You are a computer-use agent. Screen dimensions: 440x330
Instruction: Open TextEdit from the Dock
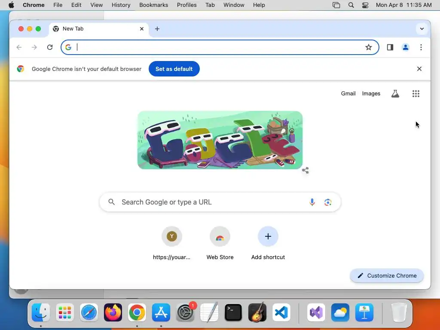click(x=209, y=312)
